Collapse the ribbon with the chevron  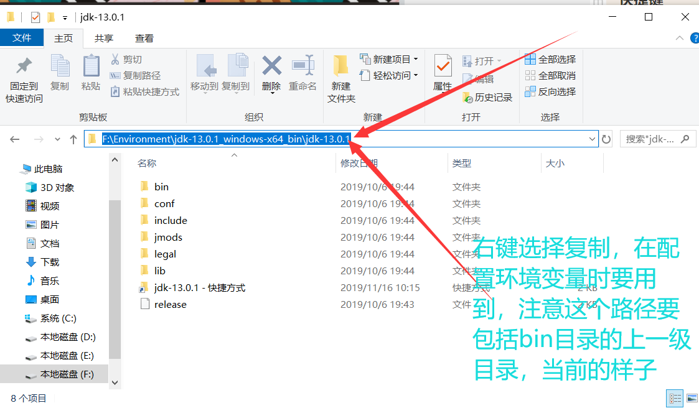[680, 38]
